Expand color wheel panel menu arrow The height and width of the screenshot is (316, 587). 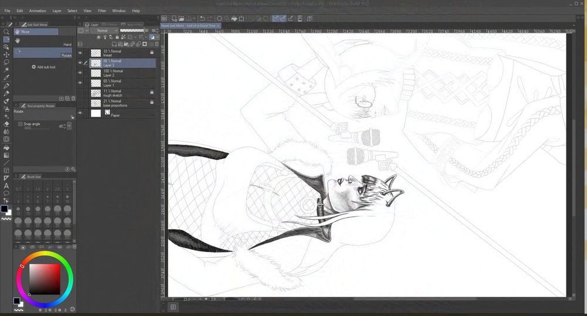coord(75,247)
